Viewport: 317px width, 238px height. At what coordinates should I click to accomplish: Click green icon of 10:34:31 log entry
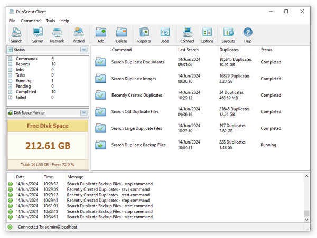point(11,217)
